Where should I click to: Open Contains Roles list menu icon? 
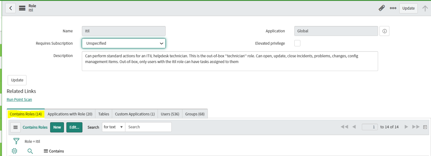click(x=15, y=127)
